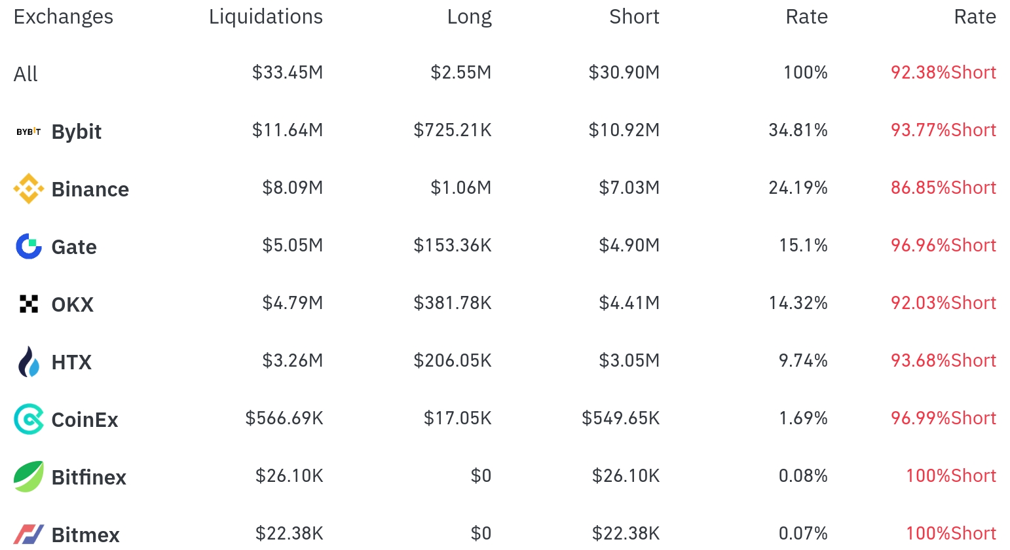Click the OKX checkered logo icon
This screenshot has width=1010, height=550.
tap(28, 304)
